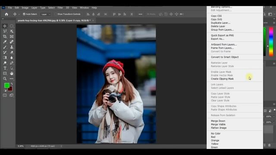The image size is (276, 155).
Task: Open the File menu
Action: (10, 8)
